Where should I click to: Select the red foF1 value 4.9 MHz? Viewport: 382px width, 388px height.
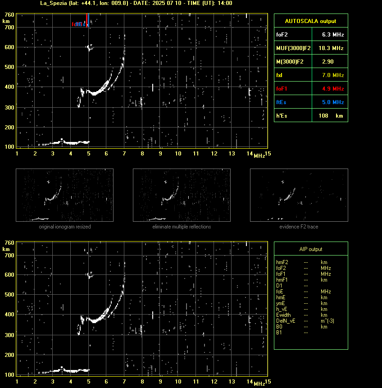pyautogui.click(x=333, y=89)
